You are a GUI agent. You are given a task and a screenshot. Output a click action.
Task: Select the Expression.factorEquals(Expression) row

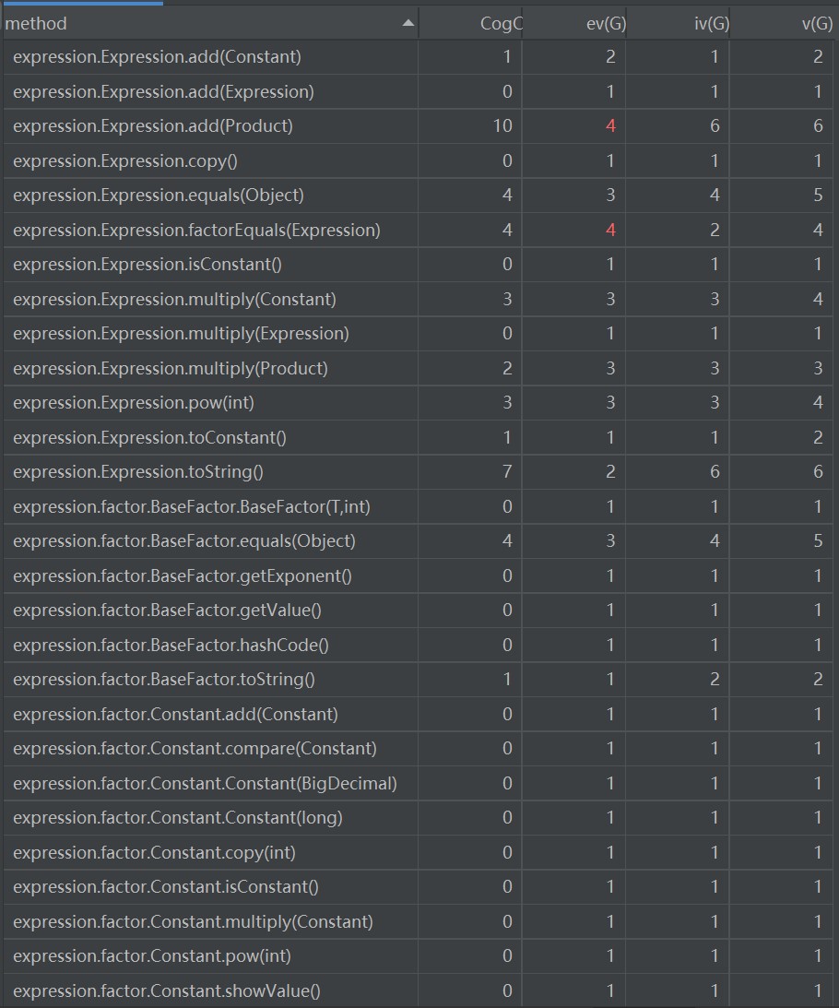[196, 230]
